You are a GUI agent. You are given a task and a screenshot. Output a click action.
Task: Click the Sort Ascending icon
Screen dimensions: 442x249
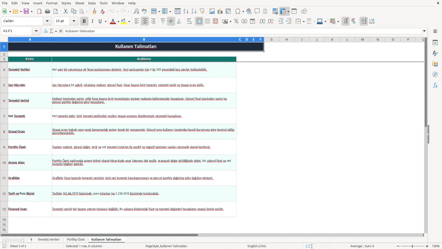point(186,11)
